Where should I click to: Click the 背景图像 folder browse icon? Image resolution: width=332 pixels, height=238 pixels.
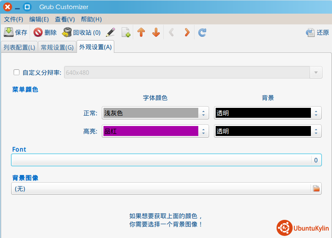[316, 188]
